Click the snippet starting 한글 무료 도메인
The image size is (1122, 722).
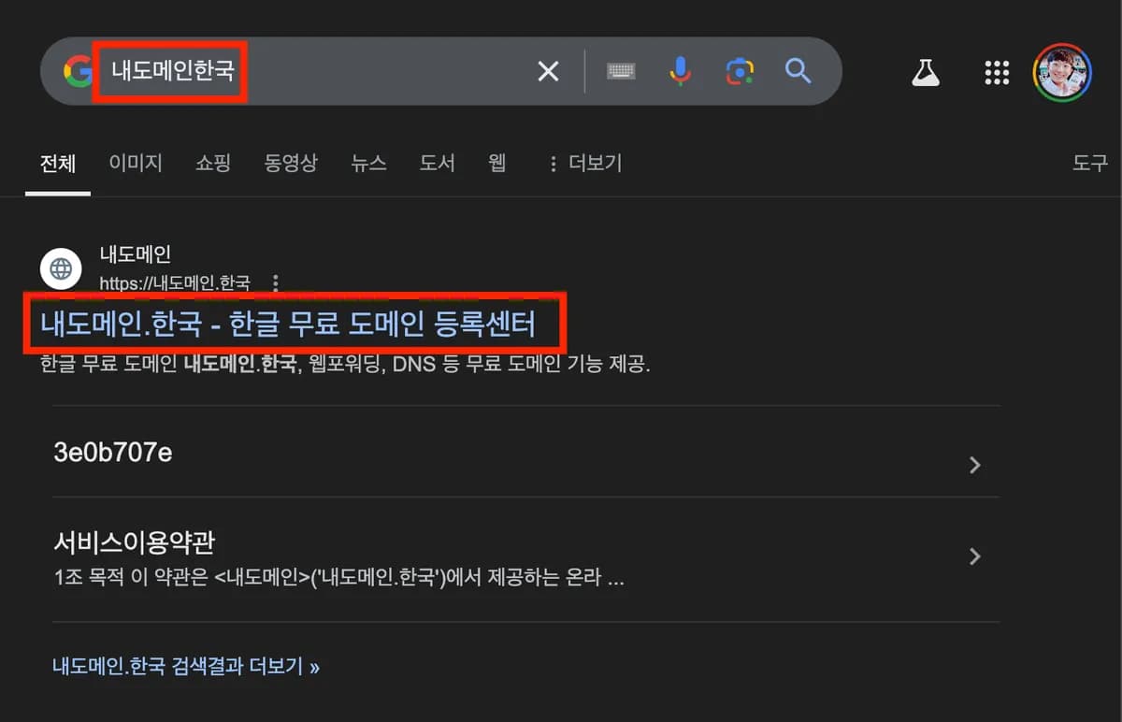(345, 365)
